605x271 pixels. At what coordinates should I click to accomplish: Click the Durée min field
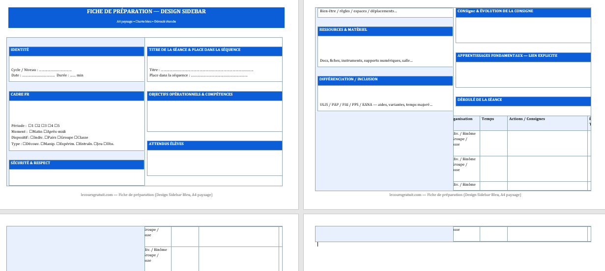(x=72, y=75)
